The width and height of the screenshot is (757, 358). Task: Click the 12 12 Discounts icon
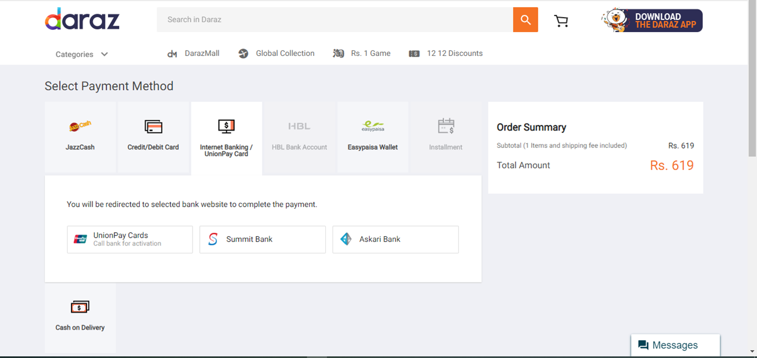414,54
